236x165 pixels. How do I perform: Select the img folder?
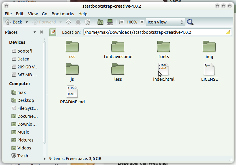209,50
